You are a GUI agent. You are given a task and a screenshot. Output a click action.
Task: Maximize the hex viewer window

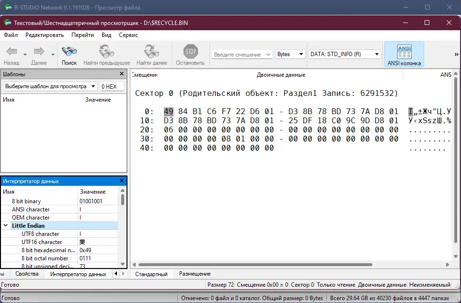[427, 23]
